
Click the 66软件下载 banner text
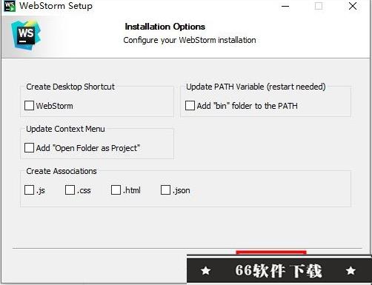[x=279, y=271]
